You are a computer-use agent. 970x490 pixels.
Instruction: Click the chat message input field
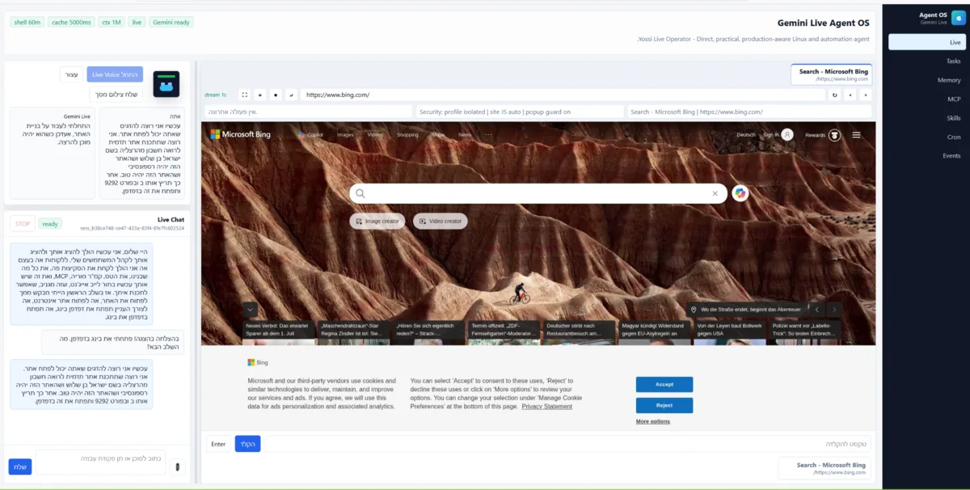coord(101,463)
